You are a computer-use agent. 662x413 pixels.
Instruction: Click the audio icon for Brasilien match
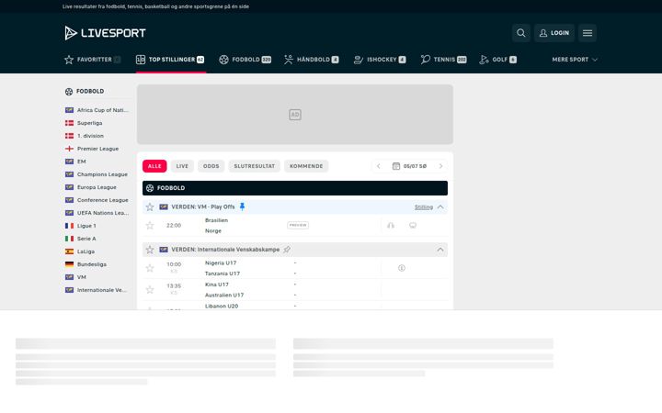click(391, 226)
